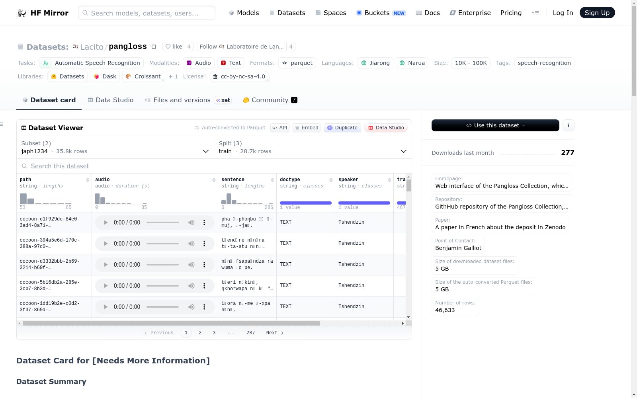This screenshot has height=398, width=637.
Task: Click the sidebar toggle icon at left edge
Action: point(2,124)
